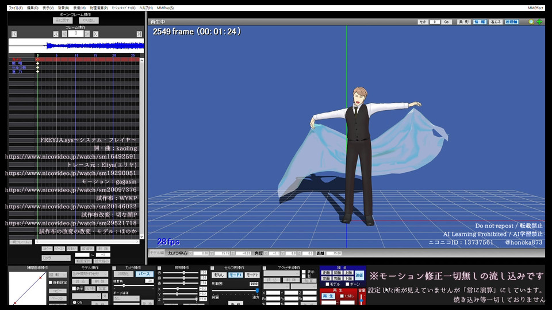Step back one frame arrow
Screen dimensions: 552x310
coord(64,34)
